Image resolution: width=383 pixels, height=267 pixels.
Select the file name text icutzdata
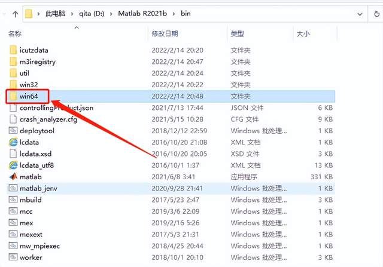pyautogui.click(x=34, y=50)
